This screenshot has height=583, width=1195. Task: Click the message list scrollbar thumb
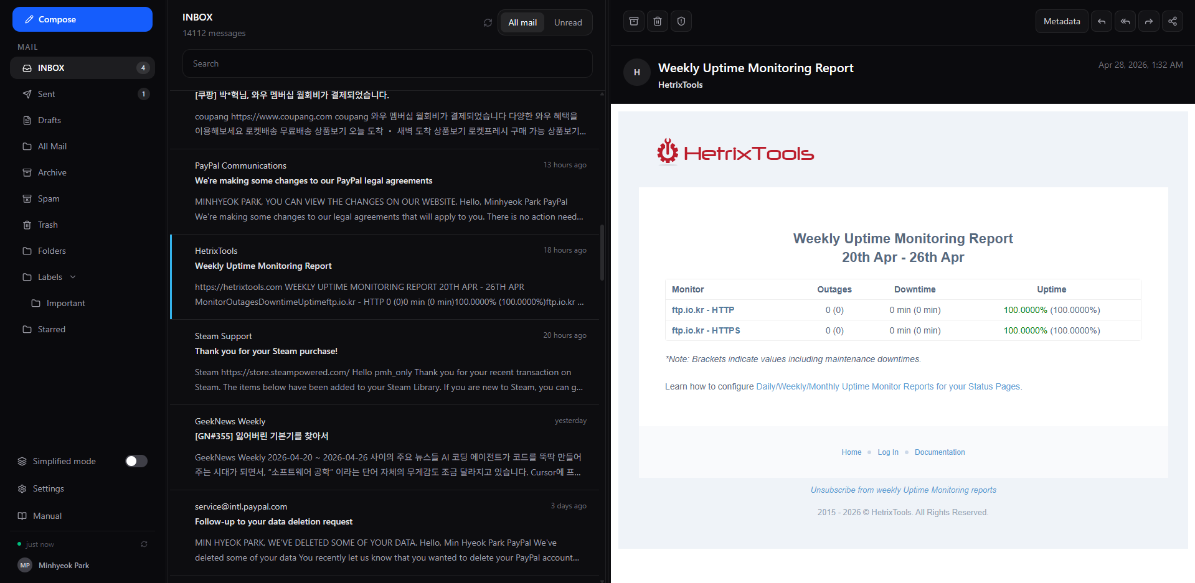(602, 253)
